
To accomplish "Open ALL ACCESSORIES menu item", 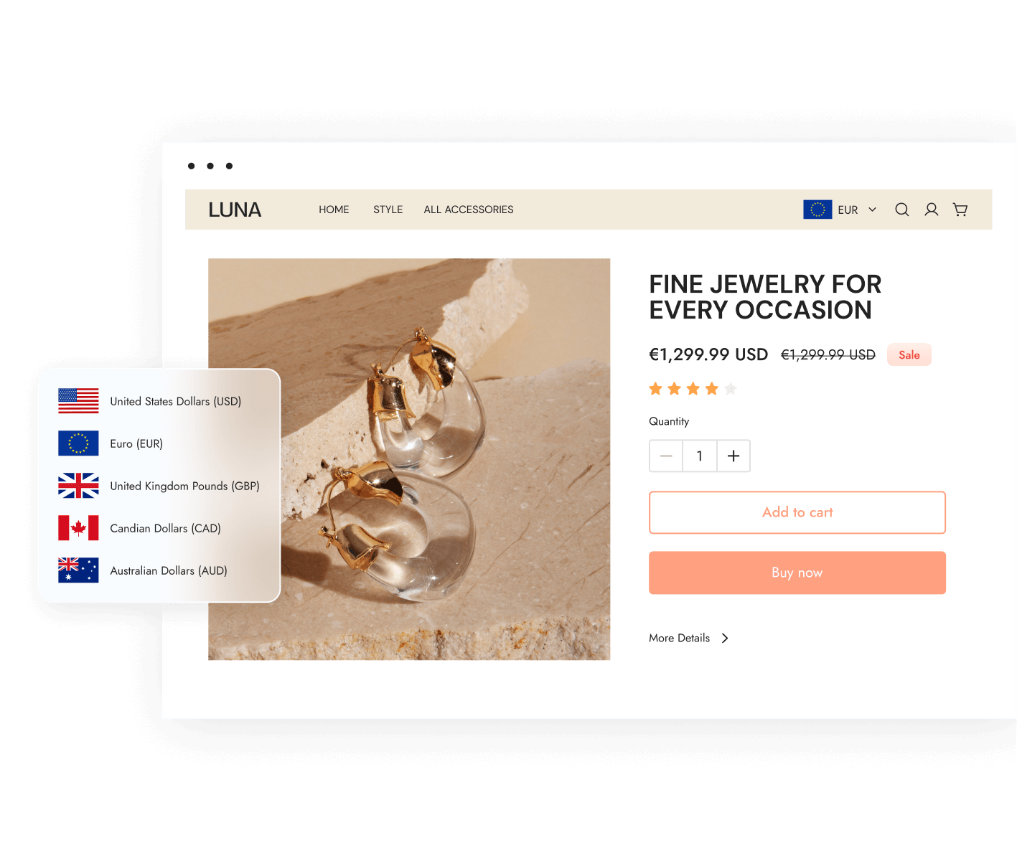I will coord(469,210).
